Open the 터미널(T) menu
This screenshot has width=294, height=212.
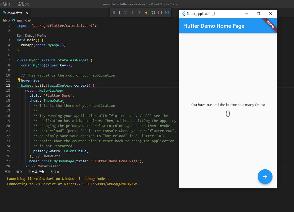click(x=5, y=4)
